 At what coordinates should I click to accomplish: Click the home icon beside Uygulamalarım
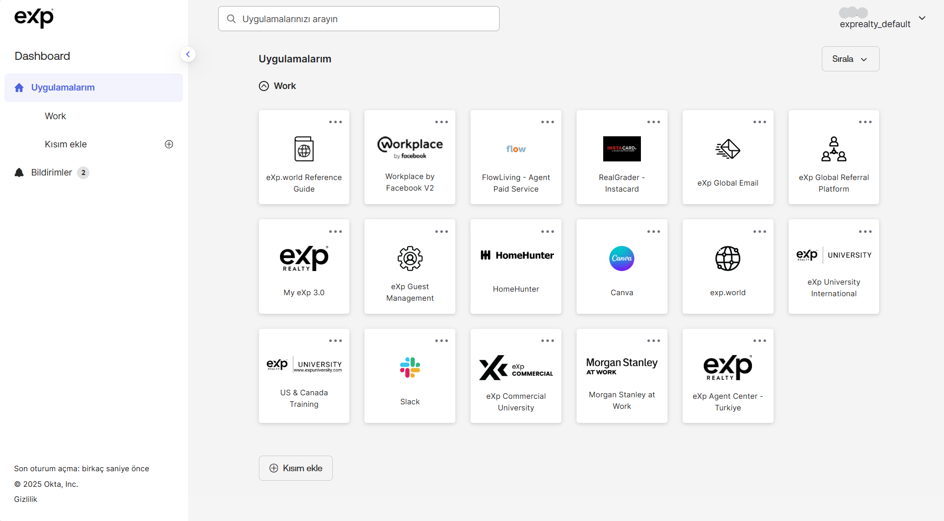click(x=19, y=88)
